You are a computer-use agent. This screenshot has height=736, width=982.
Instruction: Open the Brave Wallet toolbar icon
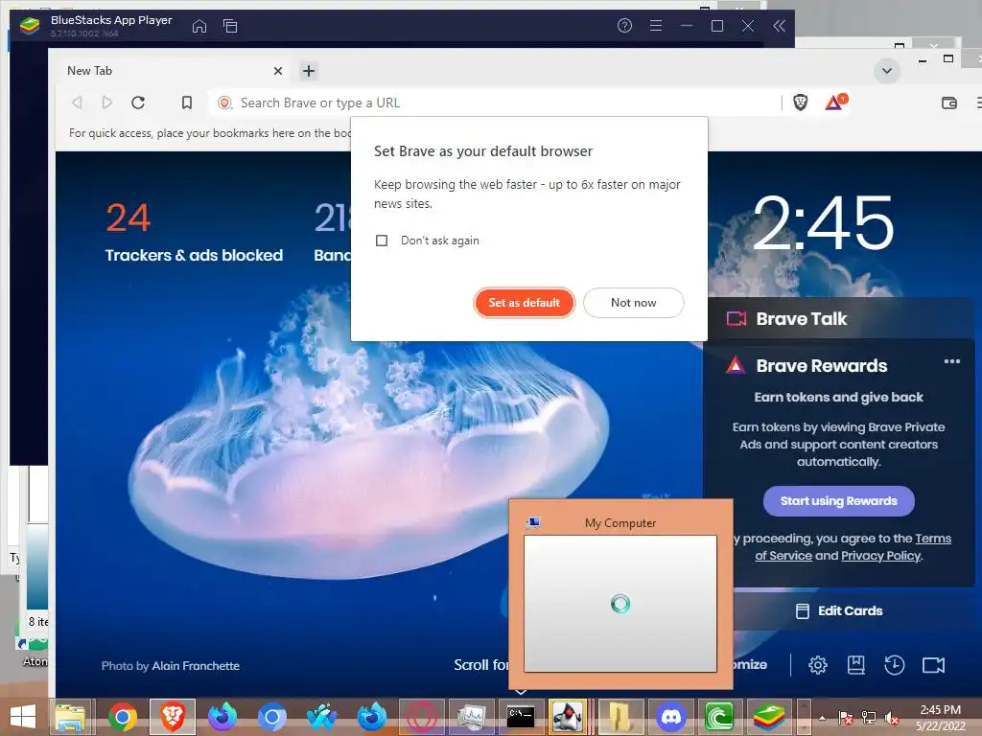(949, 103)
